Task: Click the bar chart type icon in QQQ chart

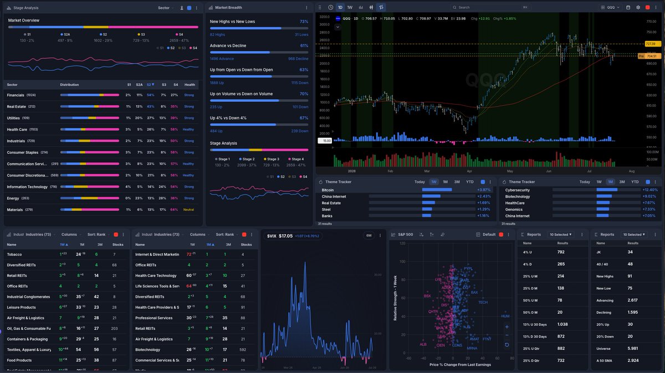Action: click(x=361, y=7)
